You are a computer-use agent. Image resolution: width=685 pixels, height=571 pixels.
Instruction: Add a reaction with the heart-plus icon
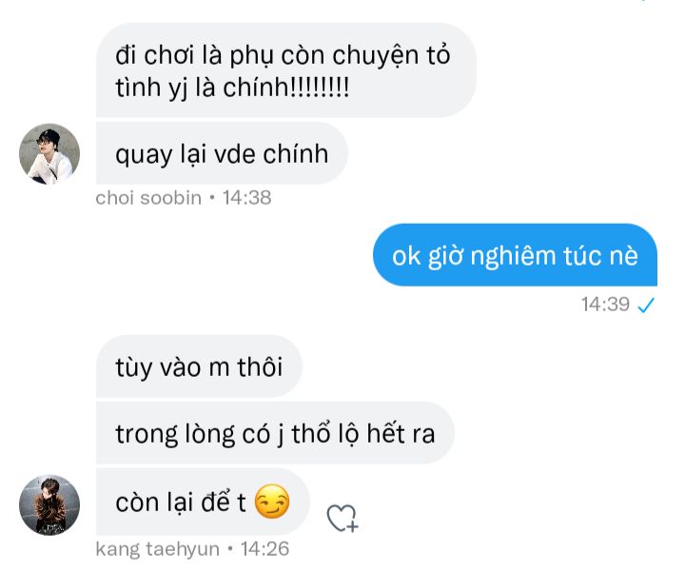coord(342,518)
